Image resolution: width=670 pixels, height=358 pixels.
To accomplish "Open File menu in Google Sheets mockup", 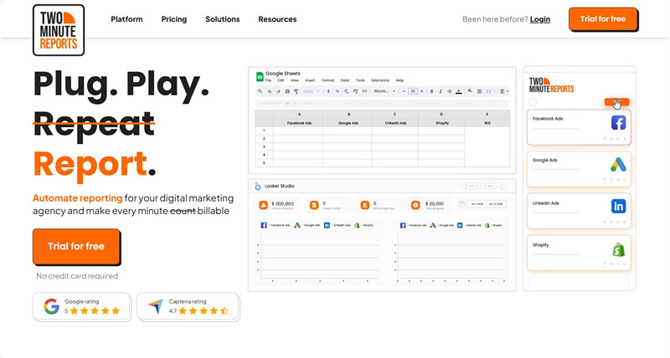I will [268, 80].
